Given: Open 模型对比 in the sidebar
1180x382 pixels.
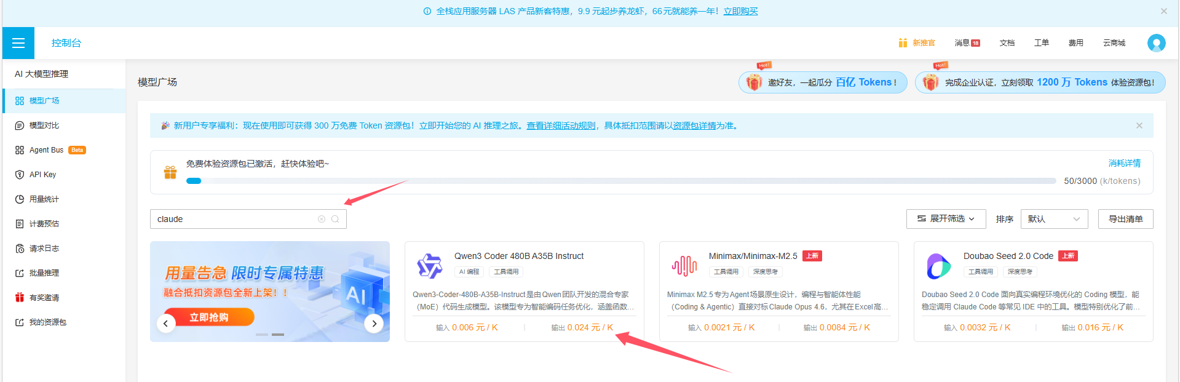Looking at the screenshot, I should 64,125.
